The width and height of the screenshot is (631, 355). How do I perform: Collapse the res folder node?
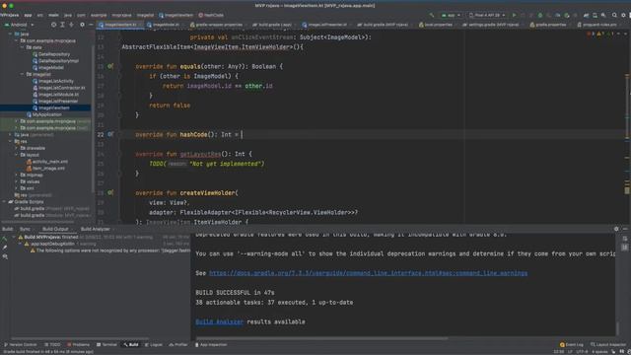(x=11, y=141)
